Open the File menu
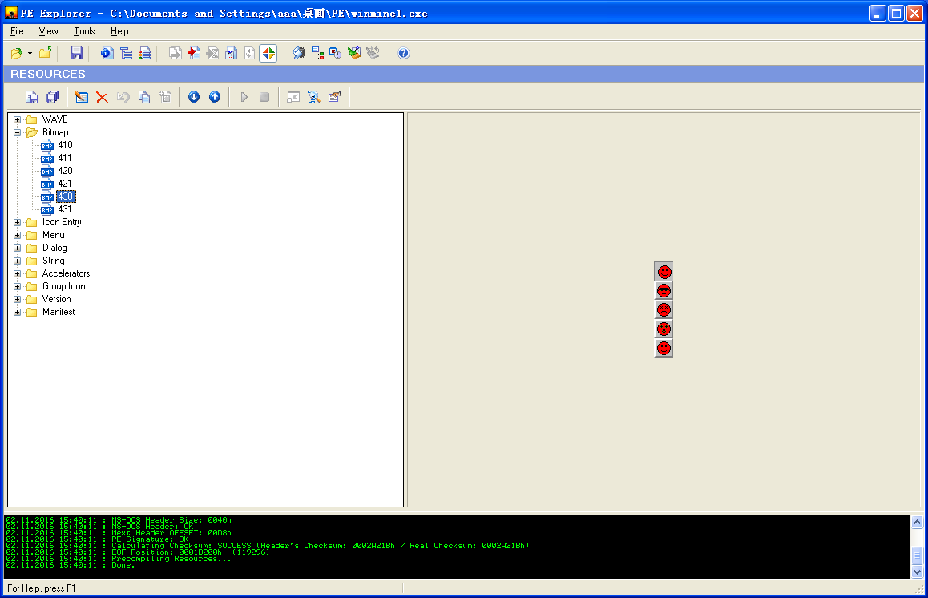 (x=17, y=31)
